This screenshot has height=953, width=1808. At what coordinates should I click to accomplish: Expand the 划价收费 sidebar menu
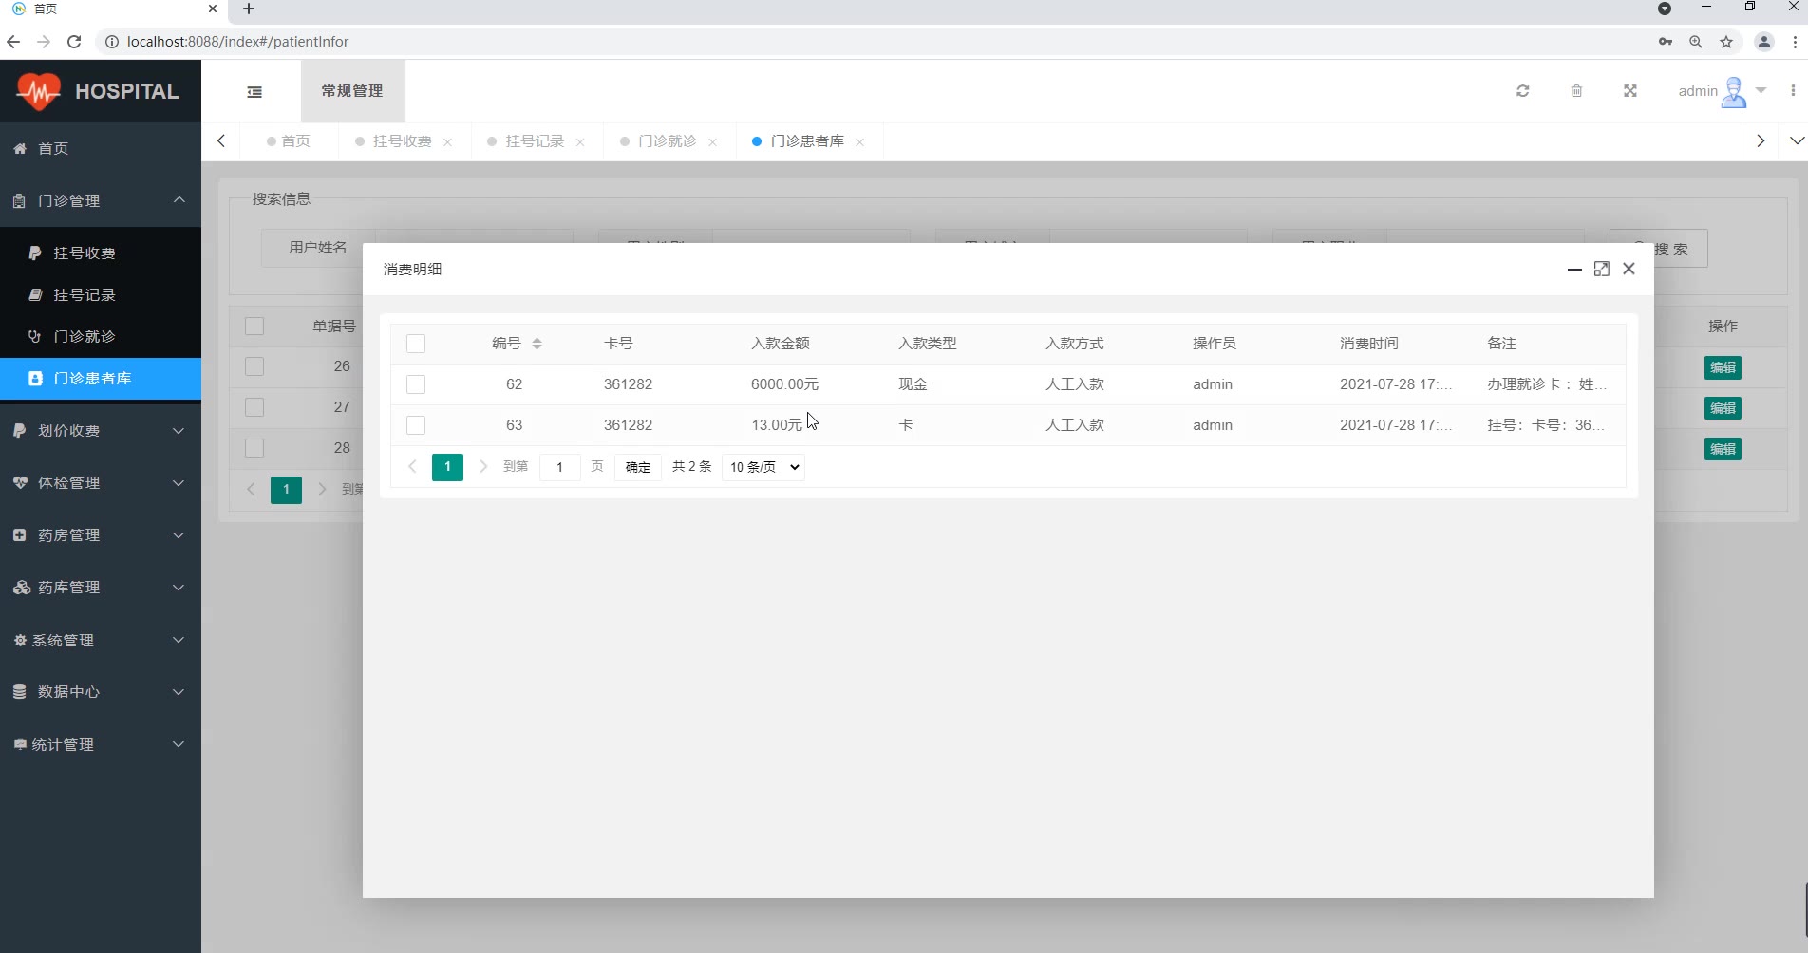[101, 431]
